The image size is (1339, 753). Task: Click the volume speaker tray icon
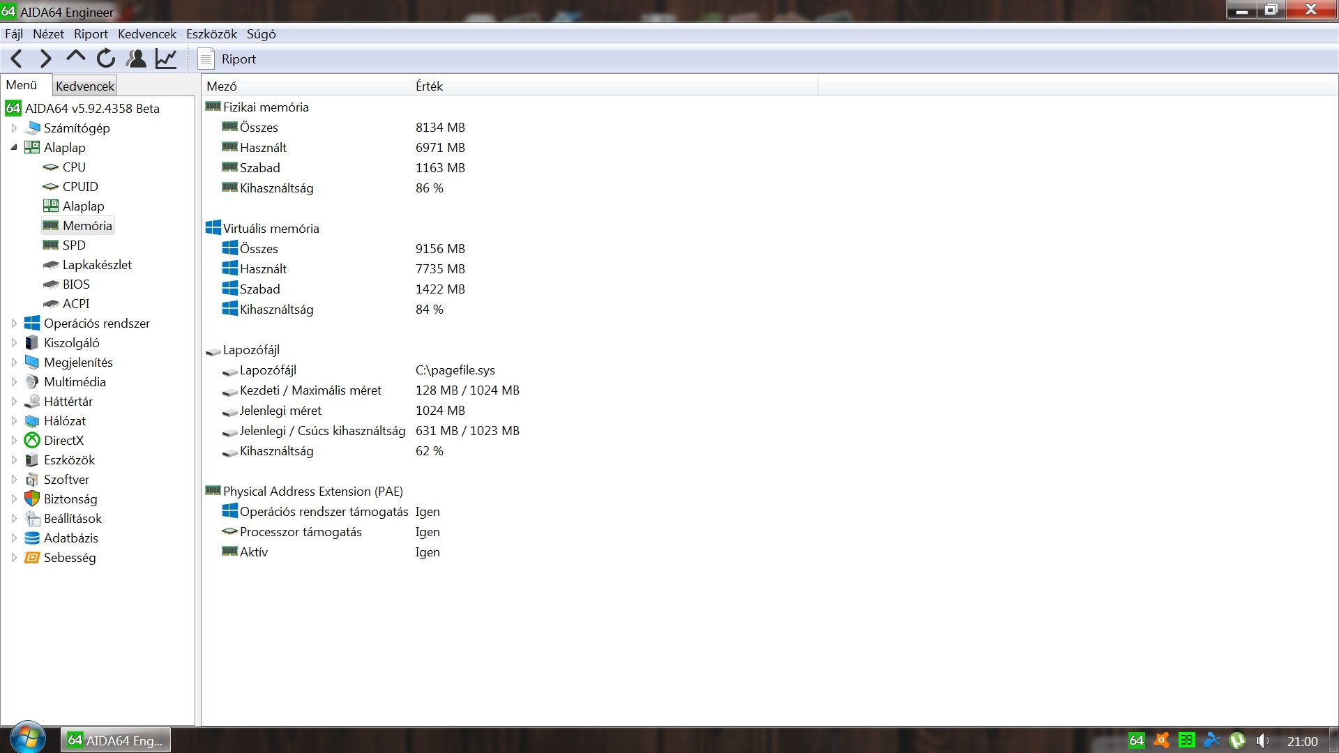click(x=1262, y=740)
